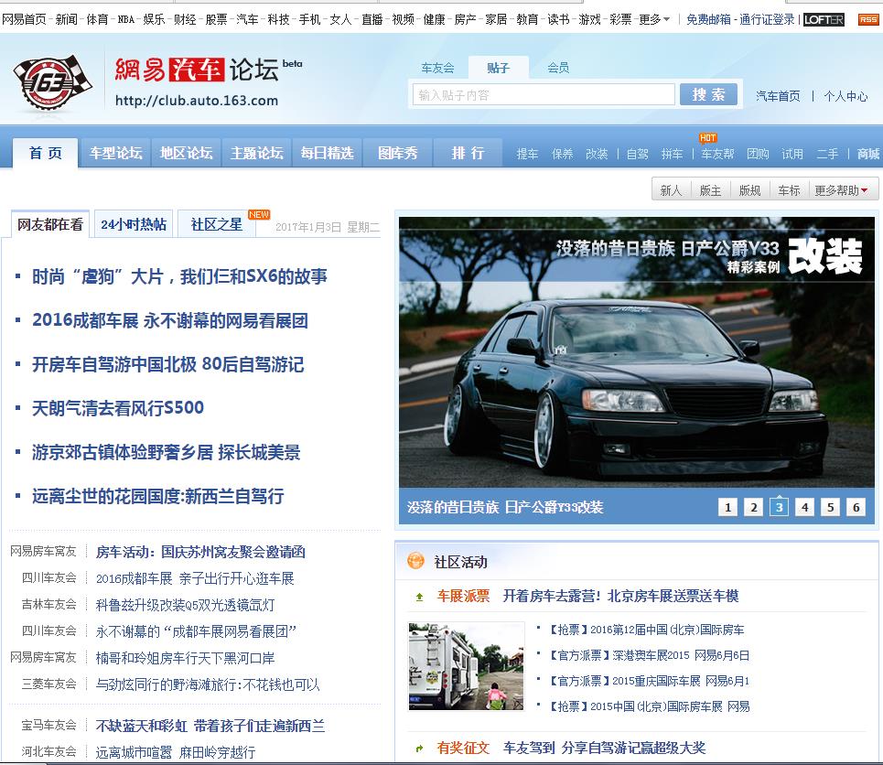
Task: Open headline 2016成都车展 永不谢幕的网易看展团
Action: pyautogui.click(x=170, y=320)
